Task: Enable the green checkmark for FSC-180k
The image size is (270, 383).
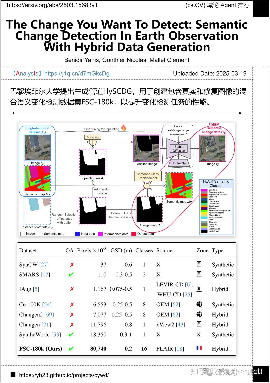Action: (x=71, y=348)
